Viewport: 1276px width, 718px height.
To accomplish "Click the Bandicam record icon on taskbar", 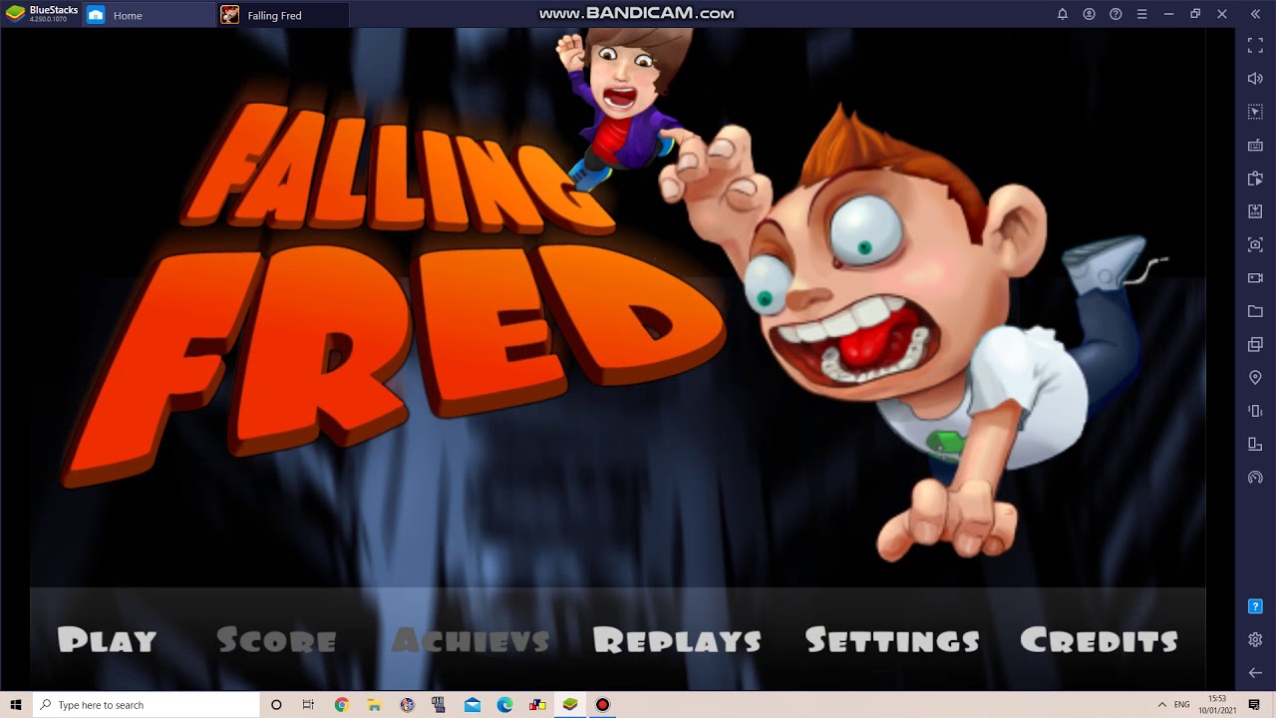I will coord(602,705).
